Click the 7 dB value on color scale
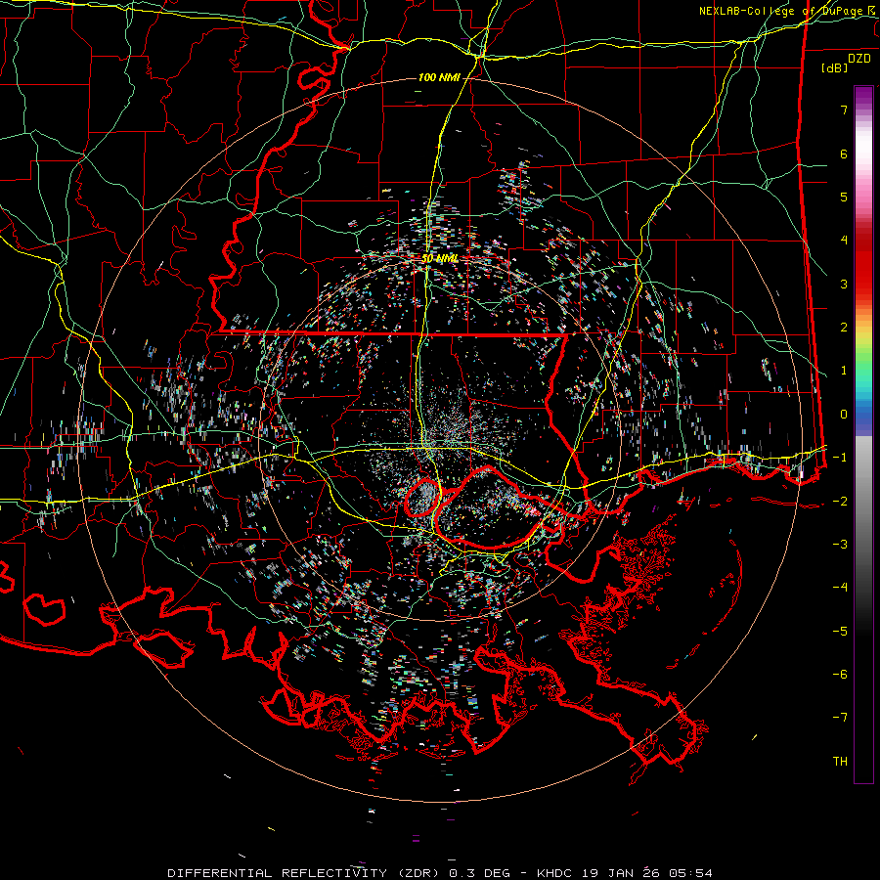 coord(844,110)
